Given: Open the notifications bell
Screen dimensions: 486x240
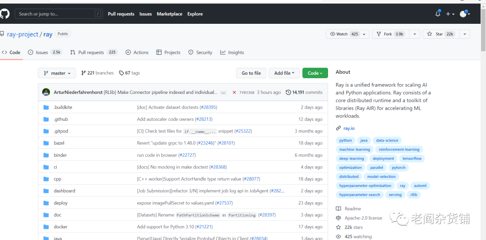Looking at the screenshot, I should pos(438,14).
